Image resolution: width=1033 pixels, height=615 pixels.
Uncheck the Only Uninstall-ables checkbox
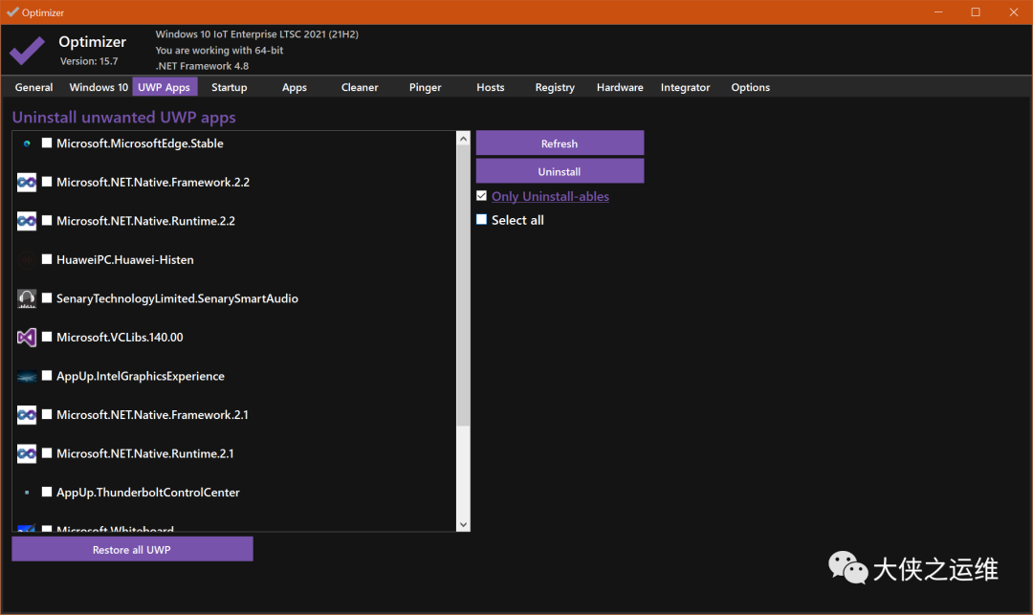point(481,195)
